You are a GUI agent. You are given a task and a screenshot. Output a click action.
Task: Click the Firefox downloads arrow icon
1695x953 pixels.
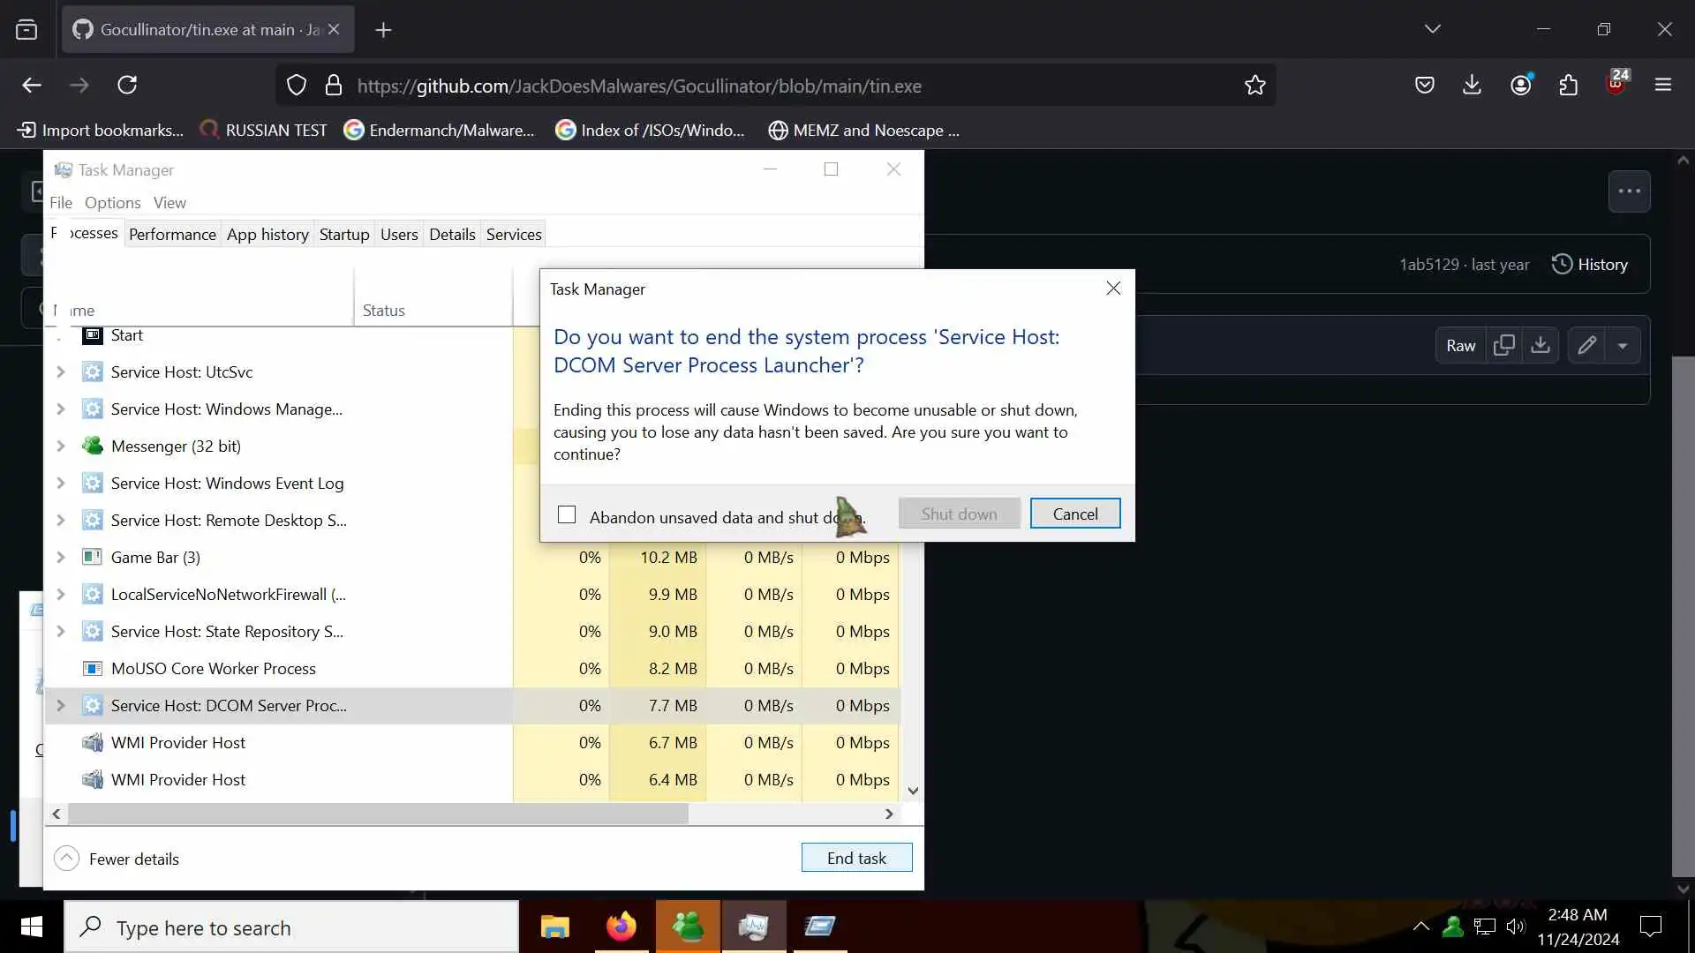pyautogui.click(x=1472, y=85)
